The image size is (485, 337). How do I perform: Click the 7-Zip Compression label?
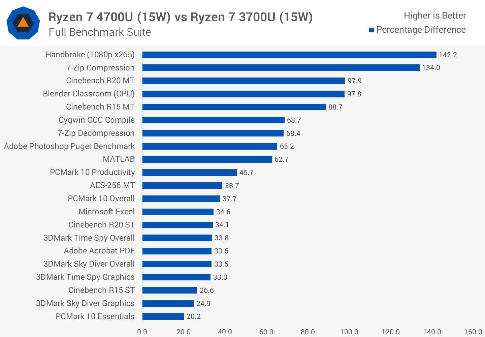100,68
